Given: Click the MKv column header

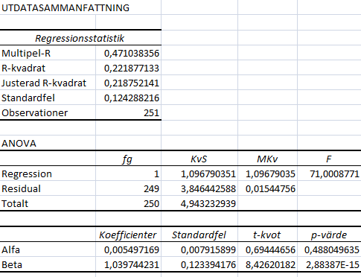Looking at the screenshot, I should [x=267, y=159].
